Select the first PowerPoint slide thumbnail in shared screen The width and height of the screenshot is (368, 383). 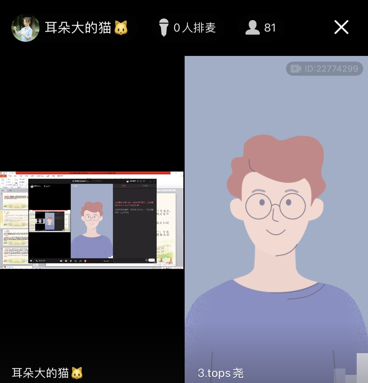[x=15, y=201]
